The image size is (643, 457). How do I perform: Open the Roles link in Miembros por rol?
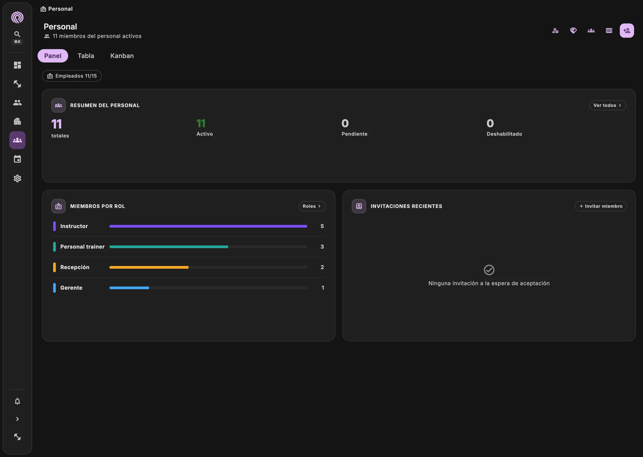(312, 206)
